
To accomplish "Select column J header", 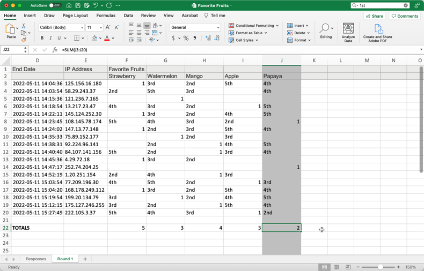I will coord(281,61).
